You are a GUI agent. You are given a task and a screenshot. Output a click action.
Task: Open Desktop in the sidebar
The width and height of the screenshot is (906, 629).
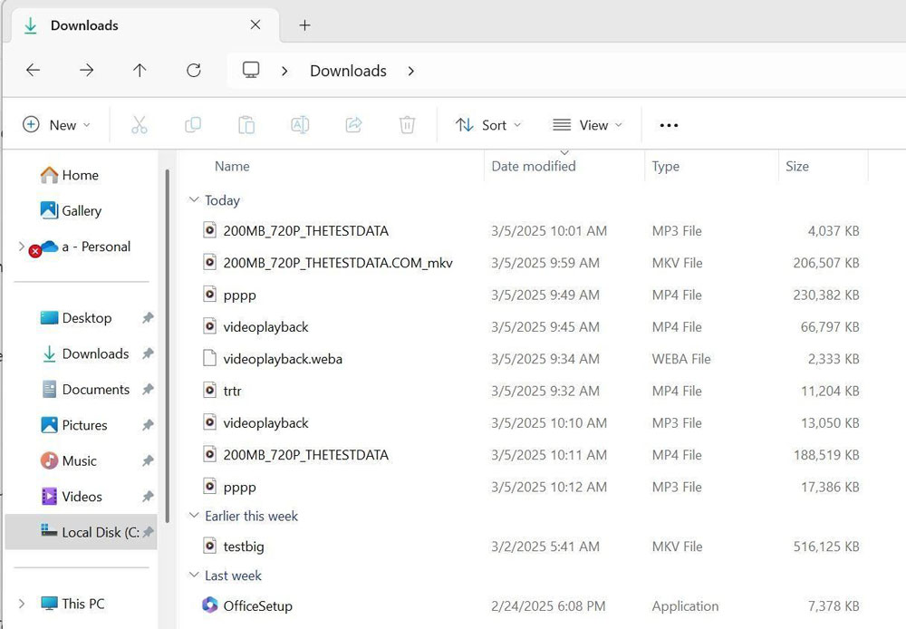pos(76,318)
